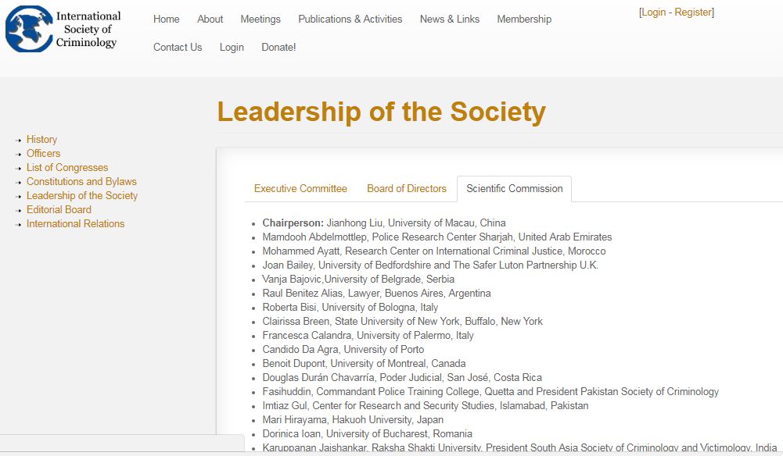Click the Candido Da Agra list entry
Screen dimensions: 783x456
point(343,349)
